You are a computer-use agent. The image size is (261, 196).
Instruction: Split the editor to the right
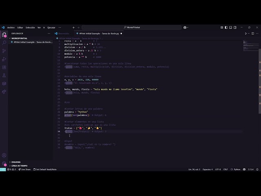(253, 33)
